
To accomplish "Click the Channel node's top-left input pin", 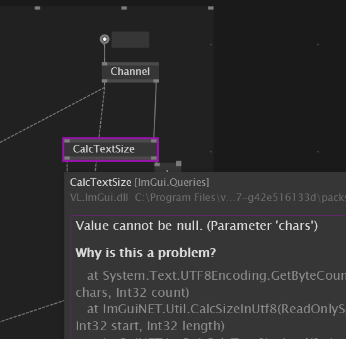I will (105, 64).
